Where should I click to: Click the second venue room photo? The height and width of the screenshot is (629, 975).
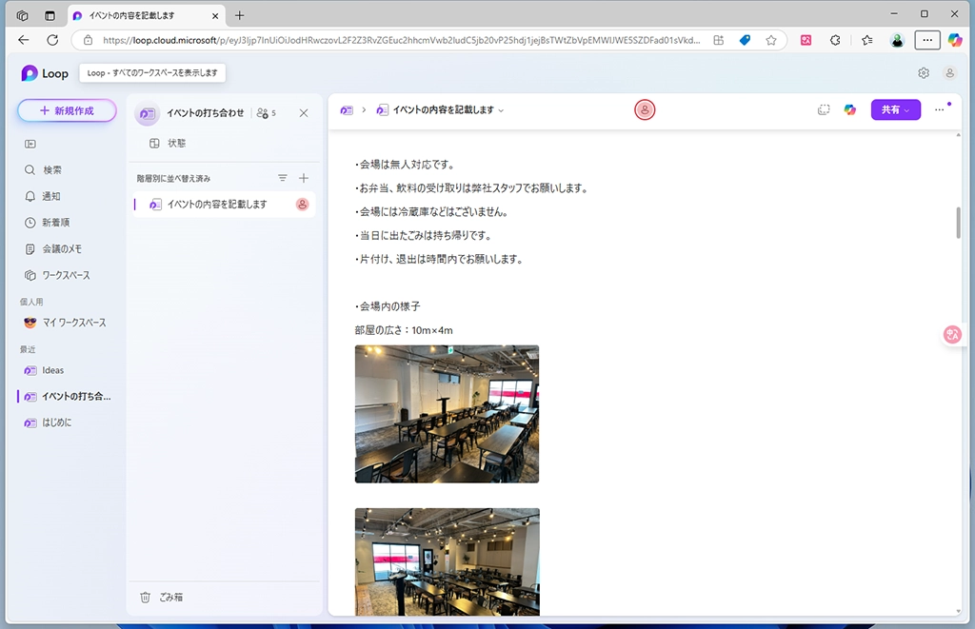coord(448,561)
